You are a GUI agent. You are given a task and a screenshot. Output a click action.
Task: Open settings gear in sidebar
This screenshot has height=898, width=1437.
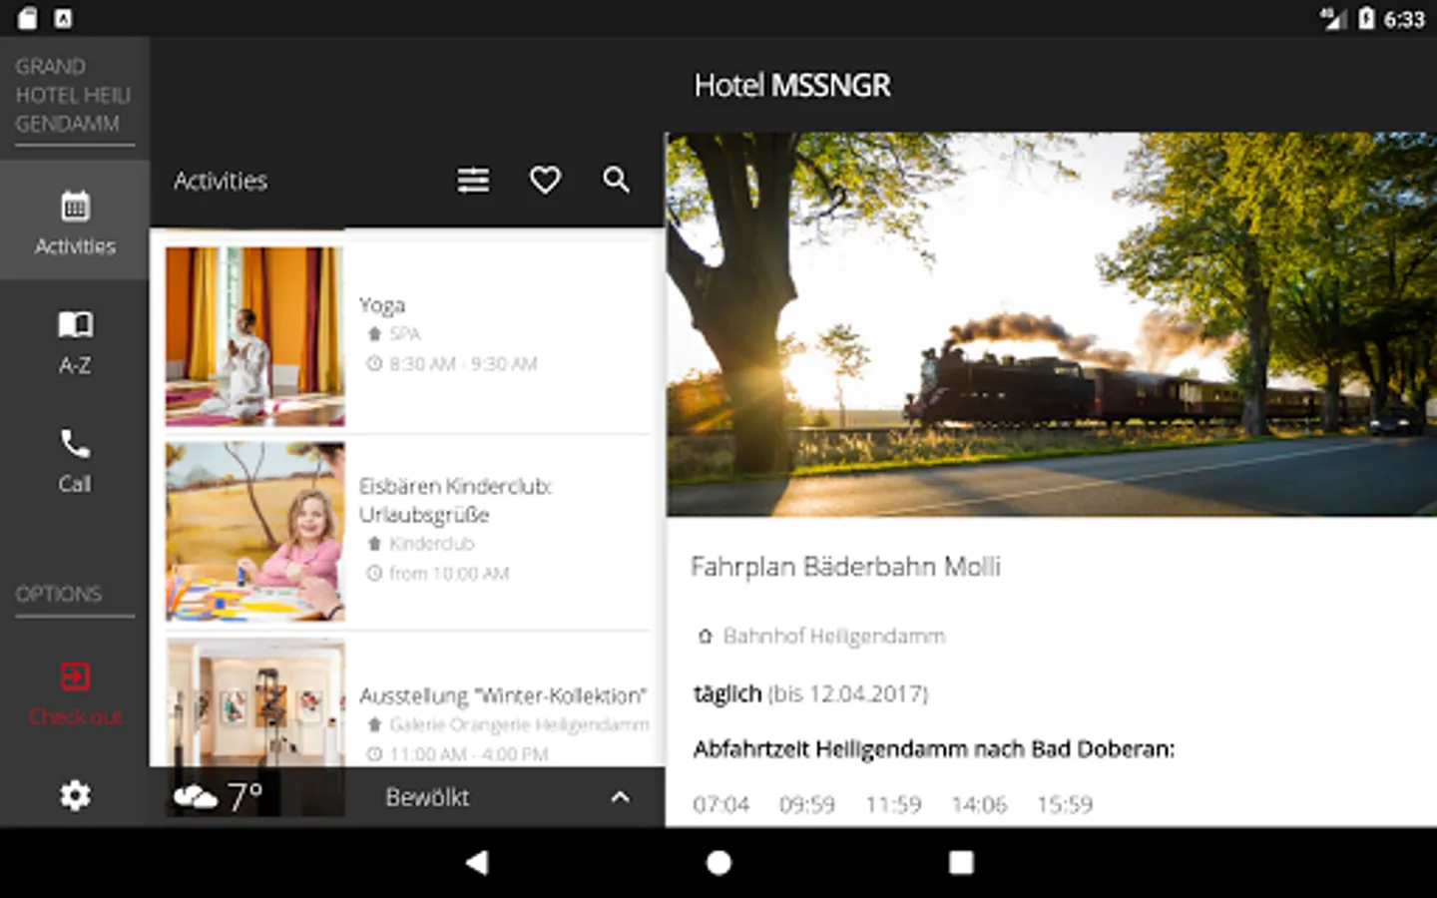pyautogui.click(x=75, y=795)
